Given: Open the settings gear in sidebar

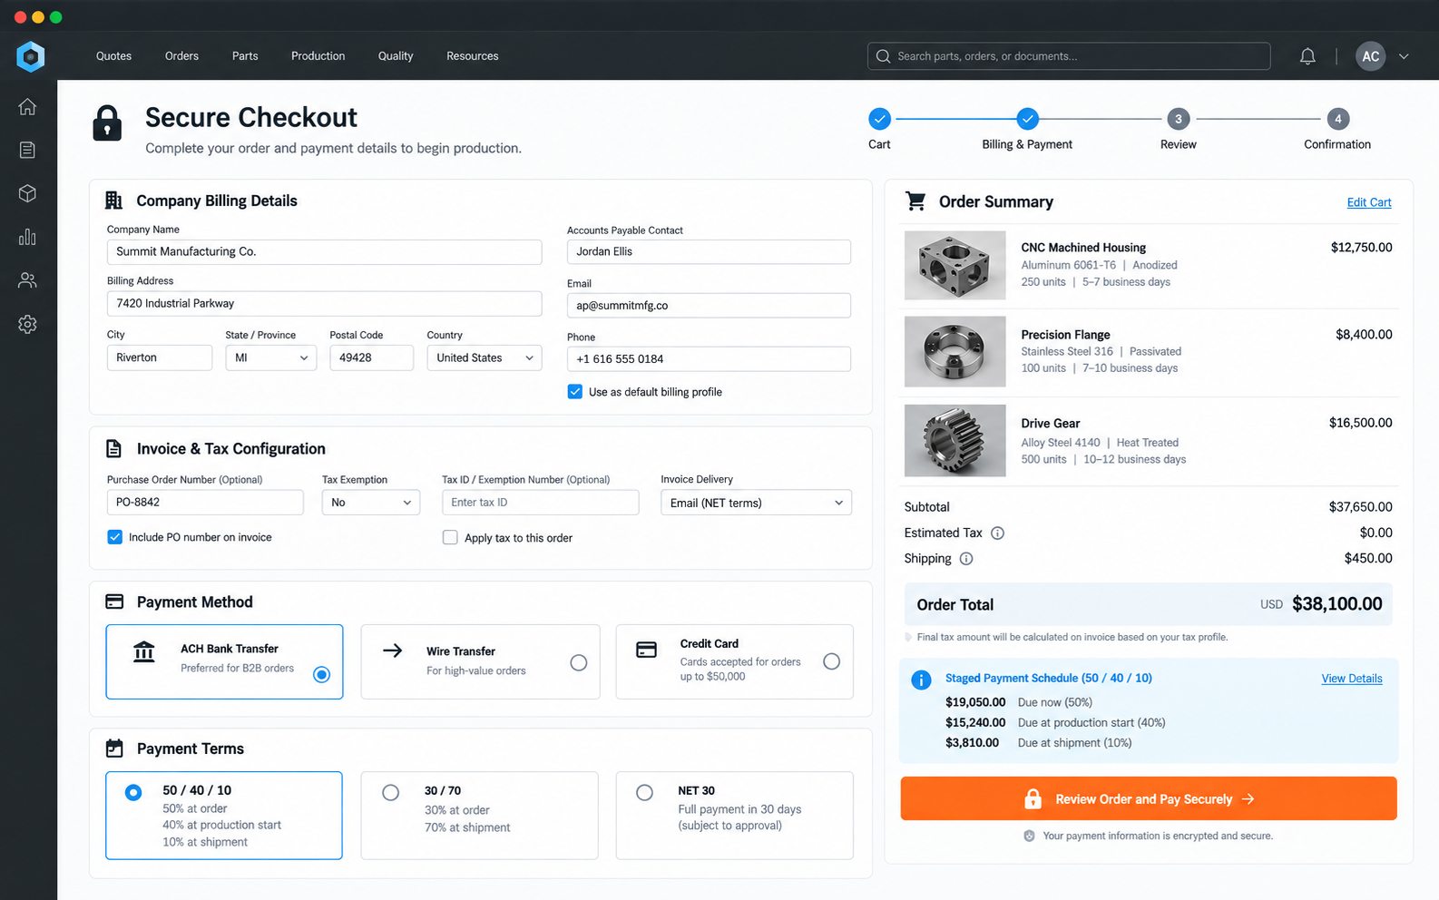Looking at the screenshot, I should 27,324.
